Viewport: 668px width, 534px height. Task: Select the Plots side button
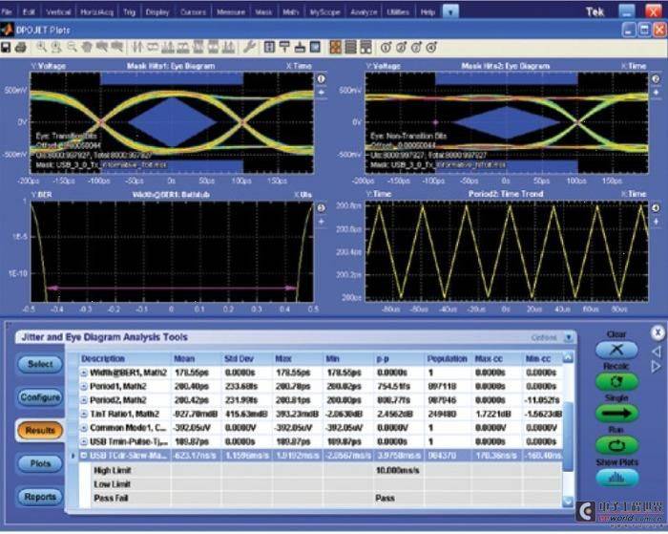[x=40, y=463]
